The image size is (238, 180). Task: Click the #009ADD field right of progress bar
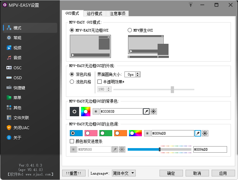coord(210,149)
